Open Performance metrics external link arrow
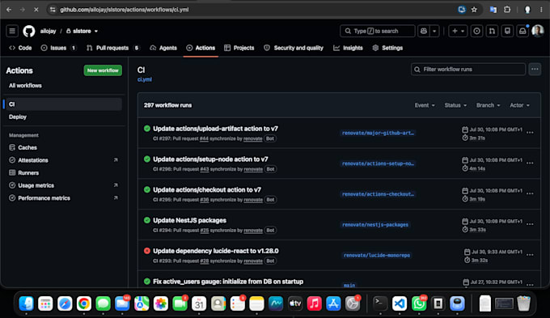This screenshot has width=550, height=318. 116,198
